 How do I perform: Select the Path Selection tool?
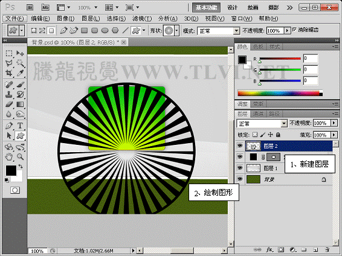(x=9, y=135)
